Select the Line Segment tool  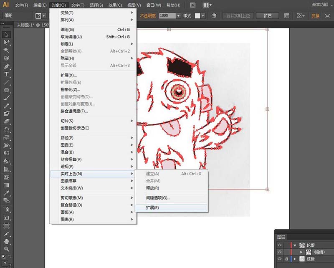(6, 82)
